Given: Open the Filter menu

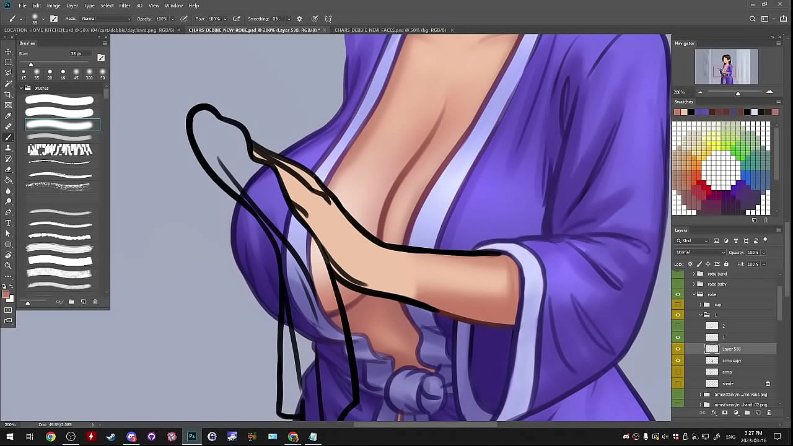Looking at the screenshot, I should click(125, 6).
